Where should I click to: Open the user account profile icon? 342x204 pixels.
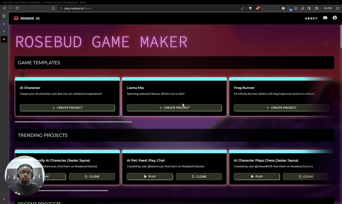pos(335,18)
